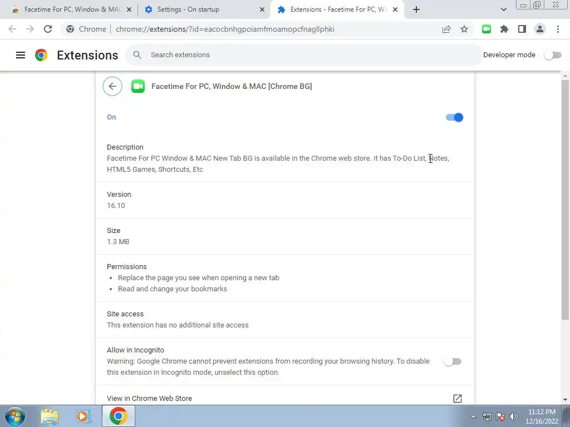Click the Description heading label
Image resolution: width=570 pixels, height=427 pixels.
point(125,147)
